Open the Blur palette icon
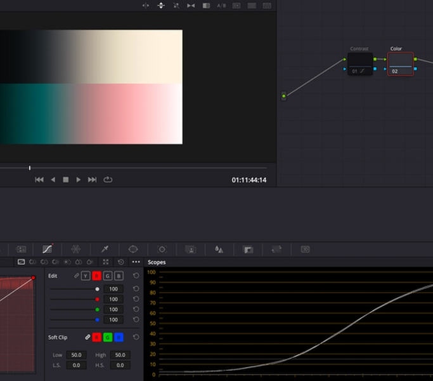 [219, 250]
